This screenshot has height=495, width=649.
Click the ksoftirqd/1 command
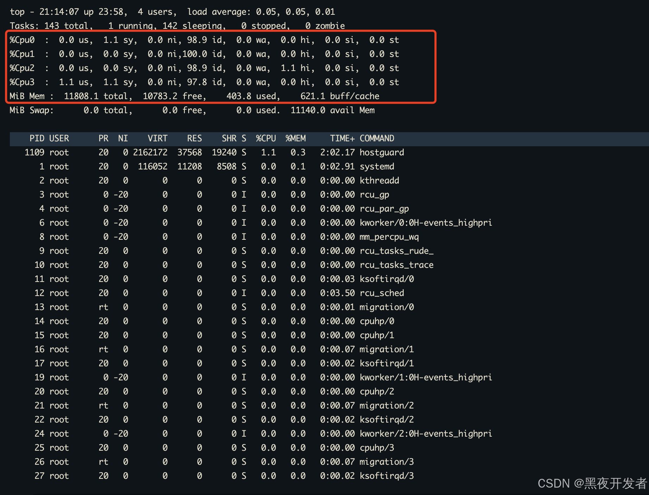(387, 364)
